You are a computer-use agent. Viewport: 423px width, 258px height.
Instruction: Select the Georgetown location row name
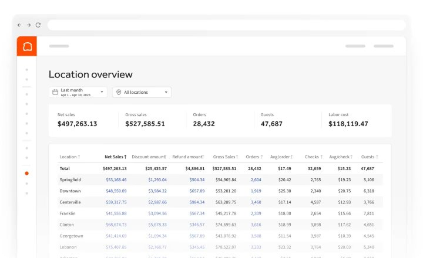pyautogui.click(x=71, y=236)
